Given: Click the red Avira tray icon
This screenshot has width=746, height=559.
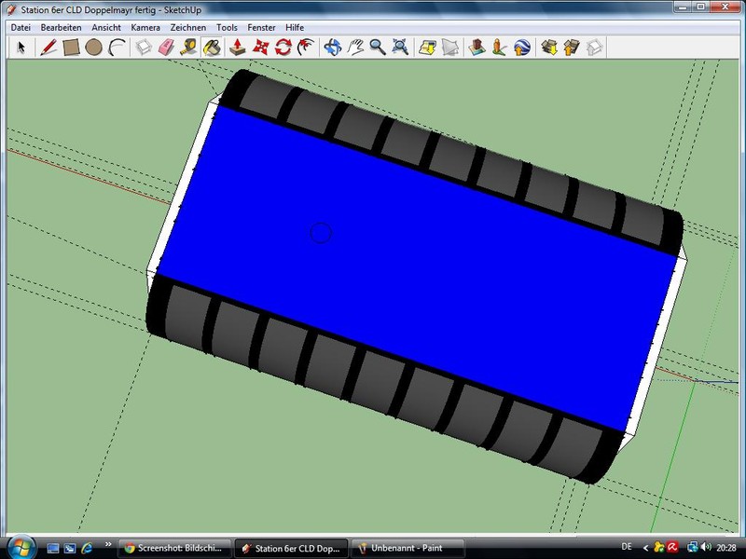Looking at the screenshot, I should point(672,548).
